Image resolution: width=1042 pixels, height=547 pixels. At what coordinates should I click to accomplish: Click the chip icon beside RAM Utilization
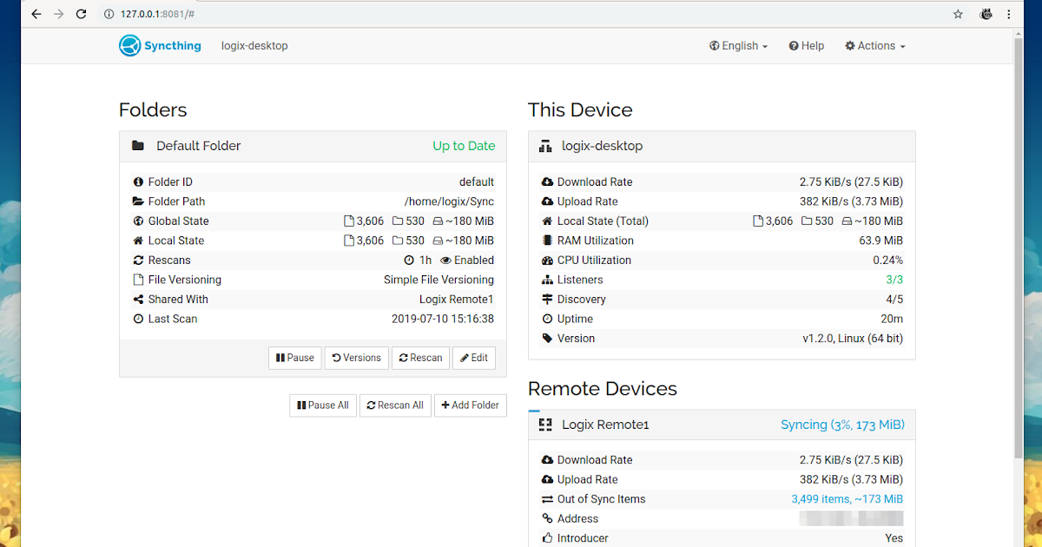(547, 241)
